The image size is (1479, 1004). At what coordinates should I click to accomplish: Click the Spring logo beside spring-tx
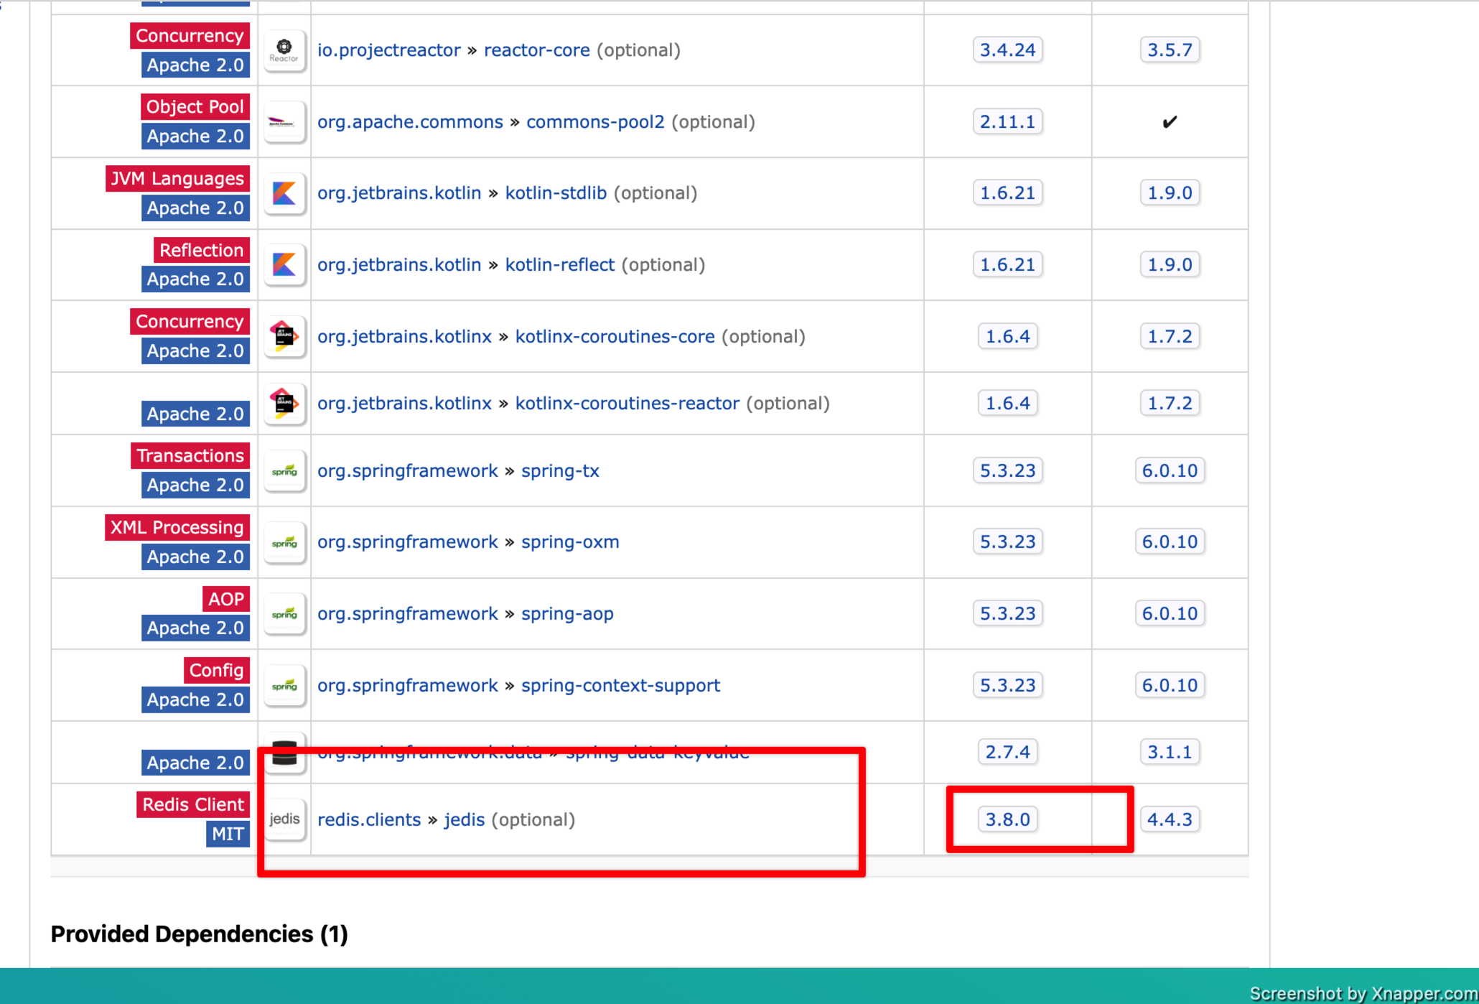284,470
